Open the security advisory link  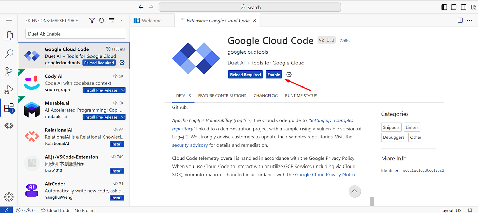pos(190,145)
